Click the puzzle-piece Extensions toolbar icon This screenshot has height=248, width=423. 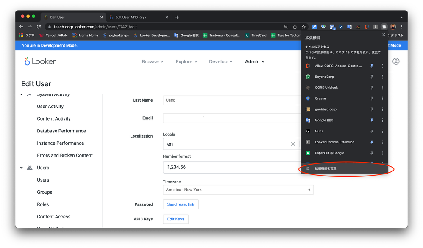point(384,27)
